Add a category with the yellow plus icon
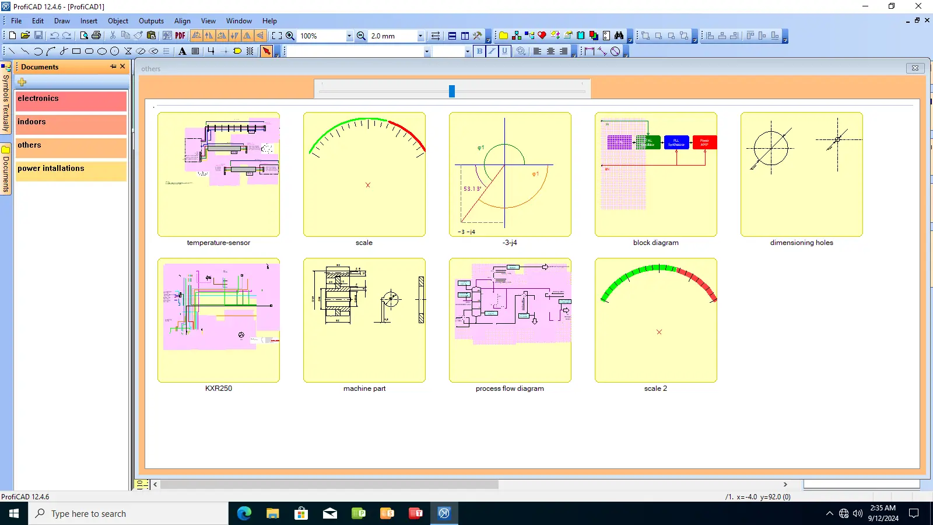 pyautogui.click(x=22, y=82)
